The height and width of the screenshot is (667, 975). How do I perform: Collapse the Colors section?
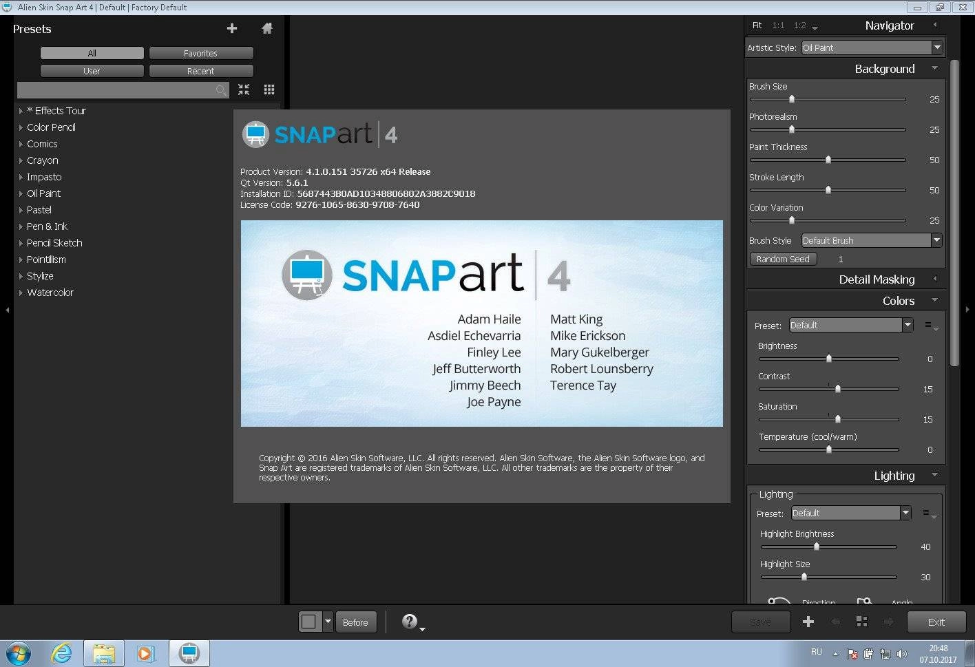[x=934, y=300]
